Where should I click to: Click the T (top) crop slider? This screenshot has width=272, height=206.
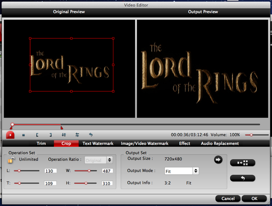(27, 183)
